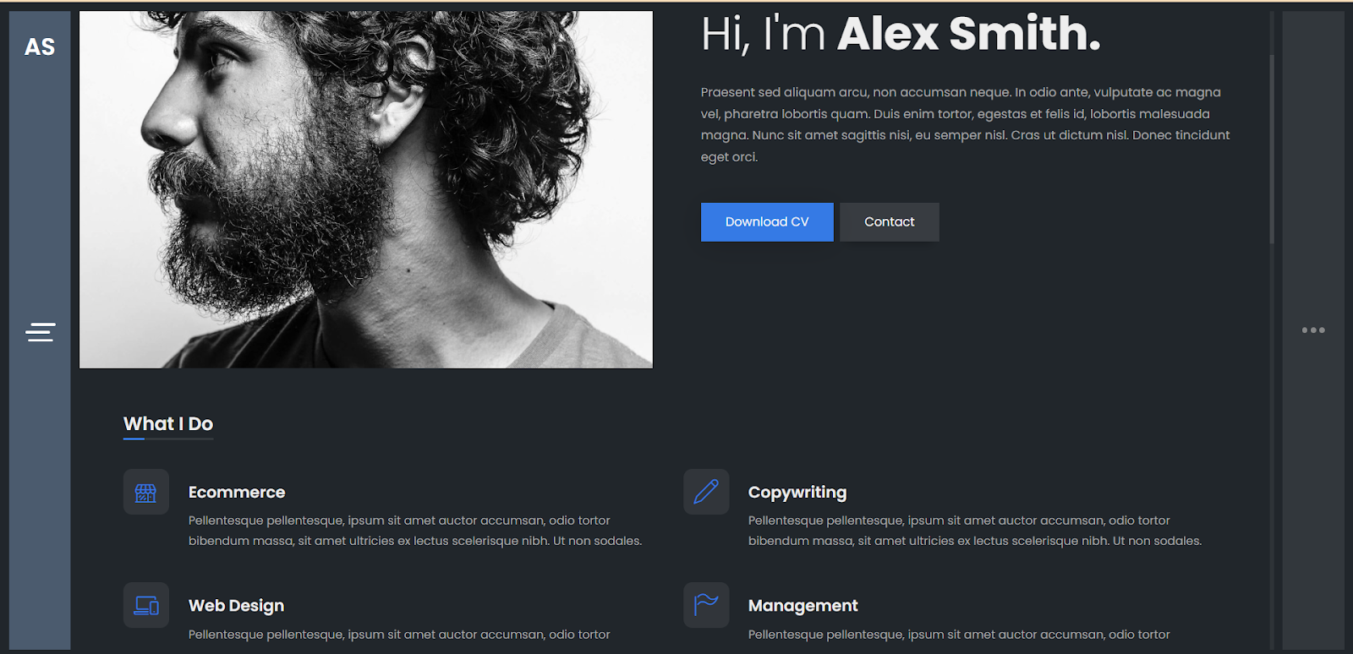Click the Web Design devices icon

(146, 605)
